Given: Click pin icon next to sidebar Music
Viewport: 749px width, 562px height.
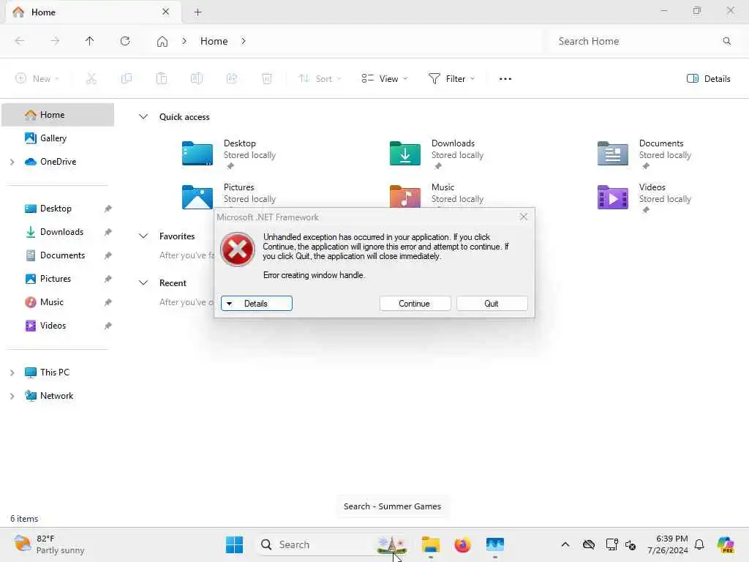Looking at the screenshot, I should [x=108, y=302].
